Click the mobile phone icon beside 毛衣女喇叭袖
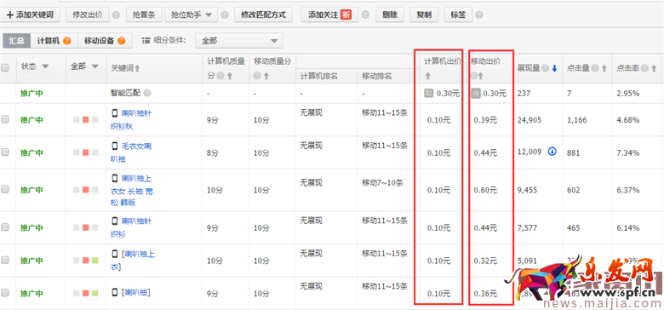This screenshot has height=310, width=664. coord(114,146)
